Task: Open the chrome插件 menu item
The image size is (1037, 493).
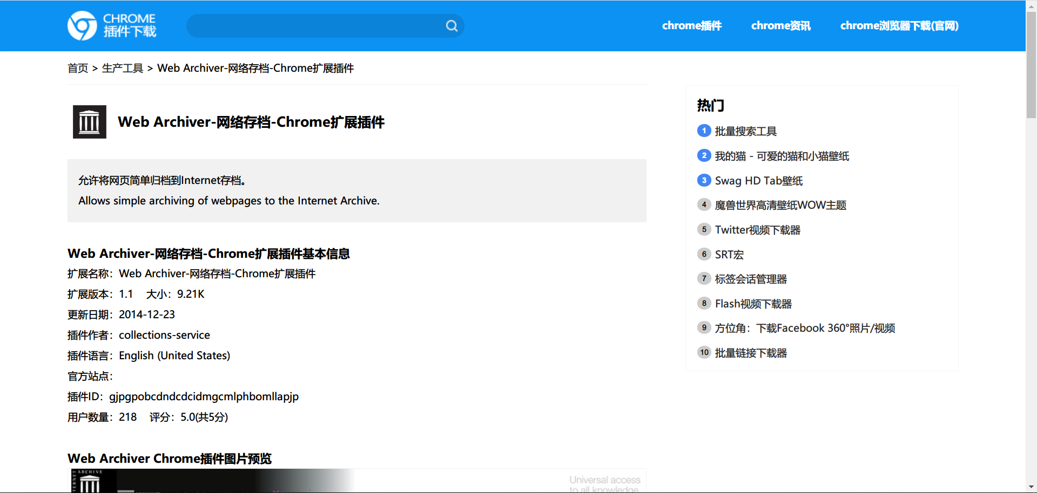Action: click(691, 26)
